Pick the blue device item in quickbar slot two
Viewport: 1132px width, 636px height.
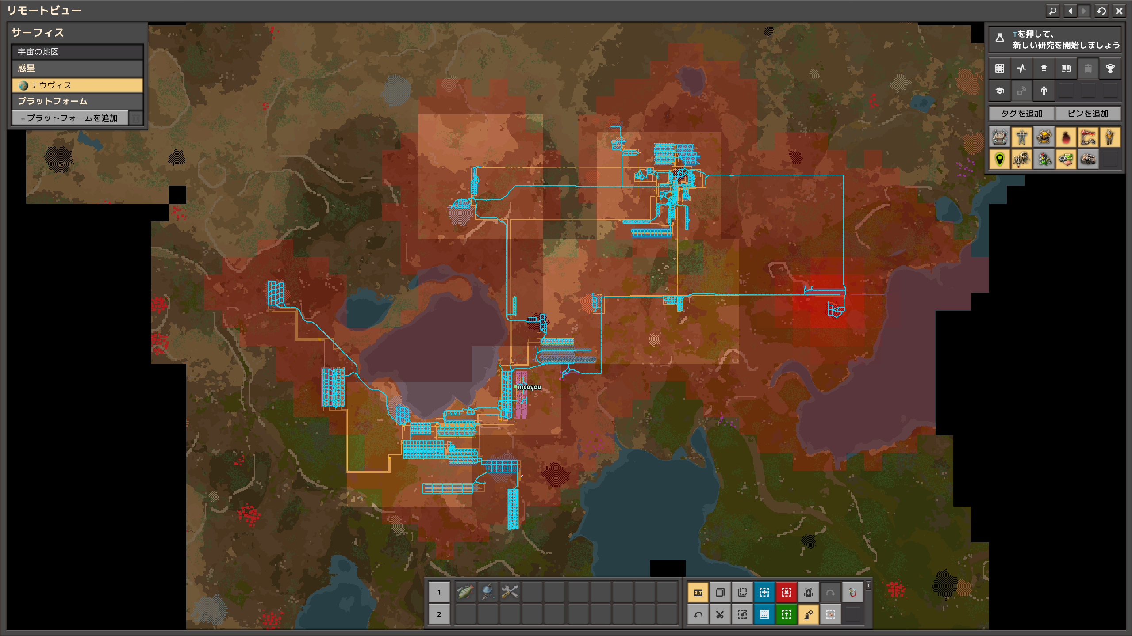[488, 592]
